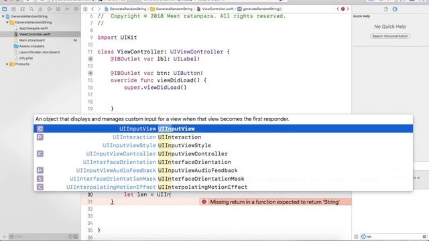Click the btn outlet connection circle

tap(90, 73)
